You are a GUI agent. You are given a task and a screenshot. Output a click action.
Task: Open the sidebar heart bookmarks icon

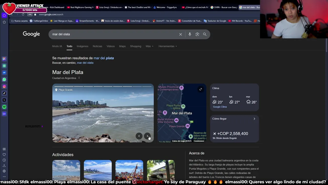4,155
